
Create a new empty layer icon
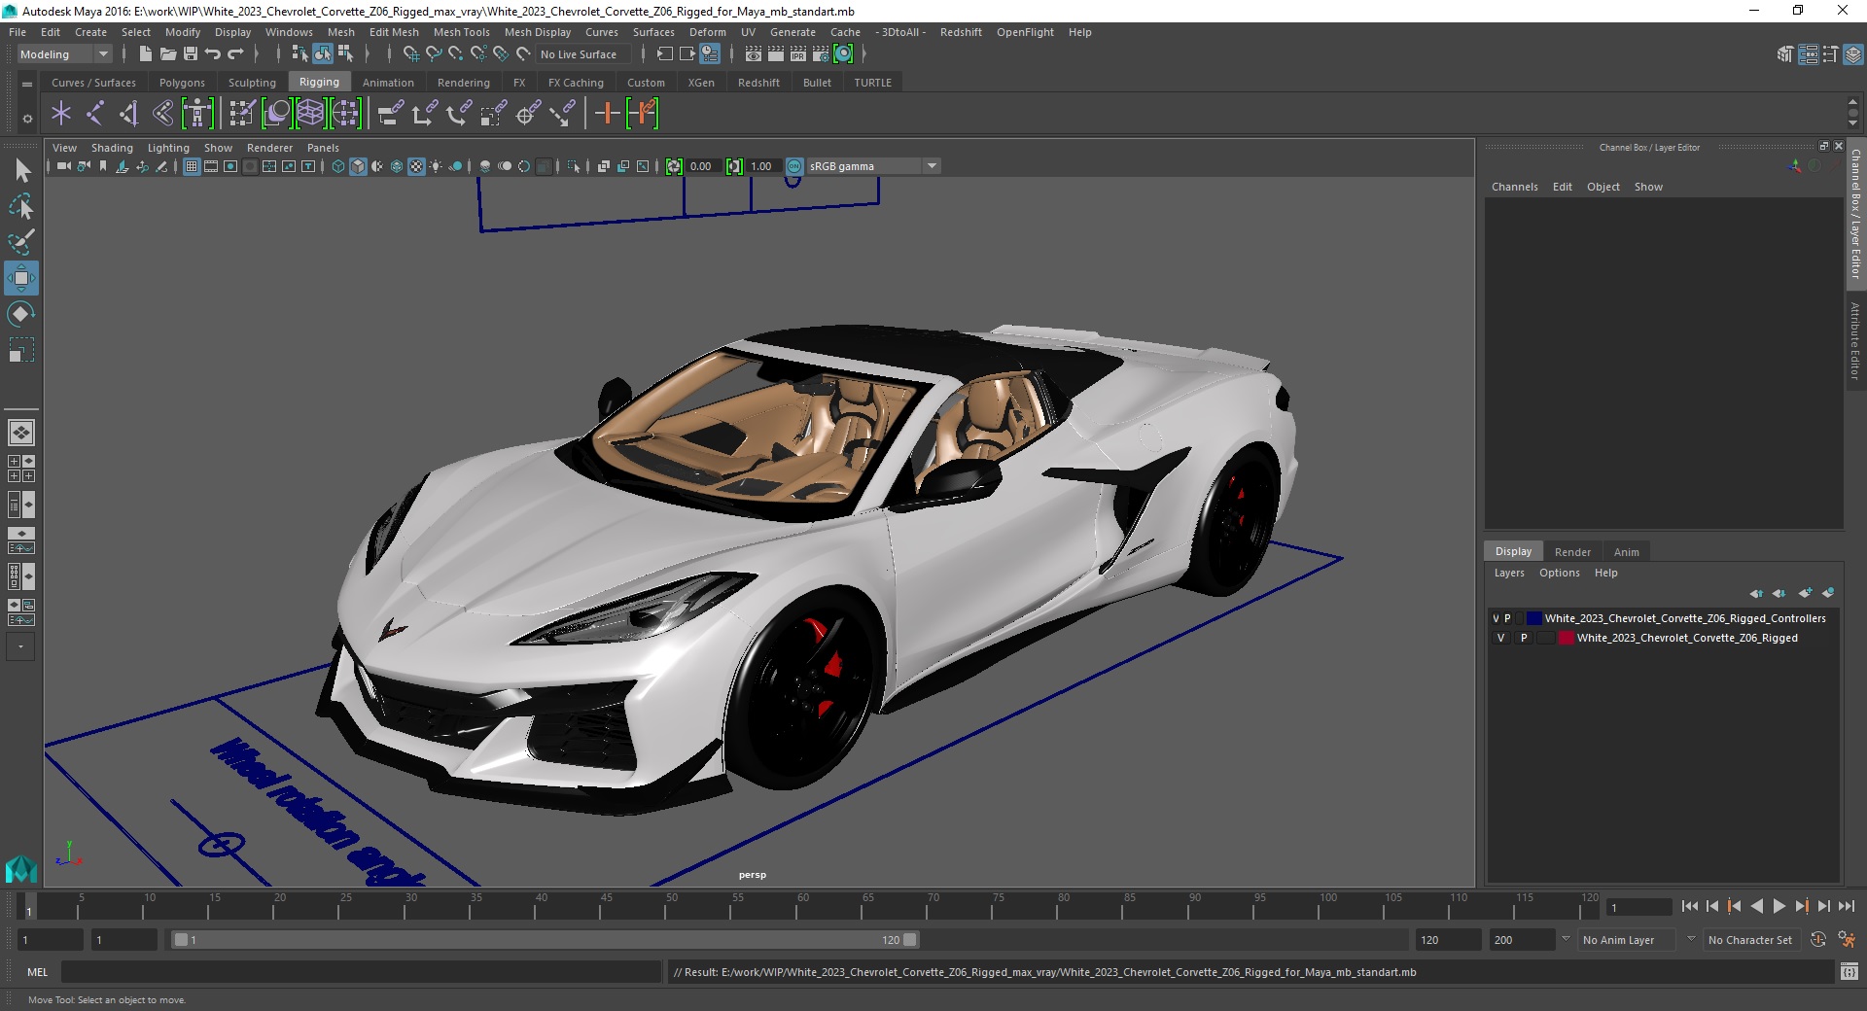pyautogui.click(x=1806, y=593)
